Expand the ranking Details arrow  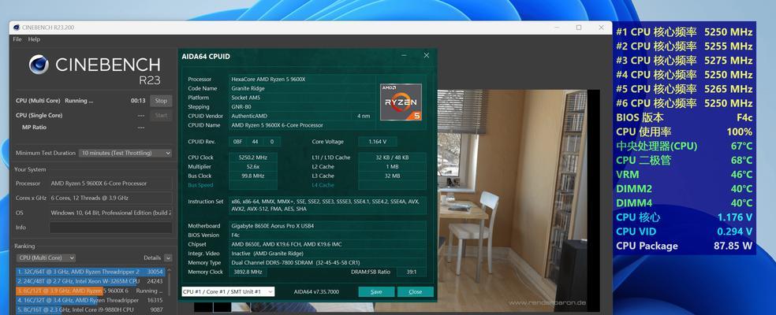(x=168, y=258)
